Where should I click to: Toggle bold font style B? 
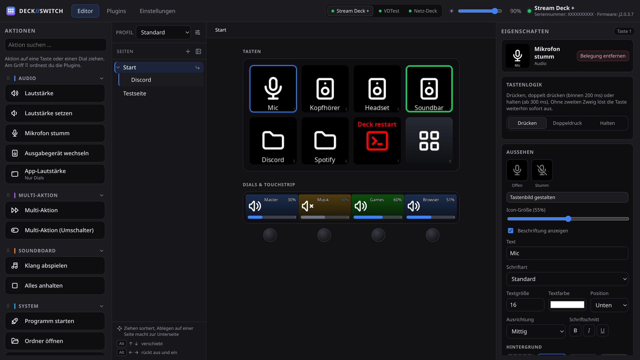[x=575, y=331]
